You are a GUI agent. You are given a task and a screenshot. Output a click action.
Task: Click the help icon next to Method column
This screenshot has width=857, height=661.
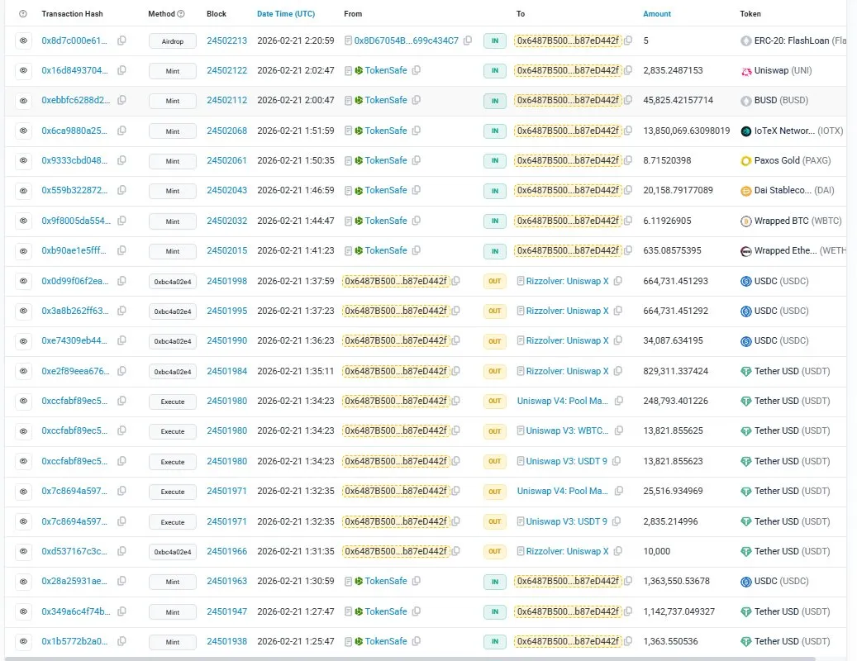pos(183,13)
